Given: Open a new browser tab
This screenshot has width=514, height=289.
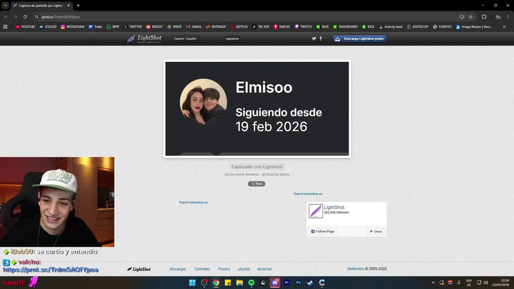Looking at the screenshot, I should point(78,6).
